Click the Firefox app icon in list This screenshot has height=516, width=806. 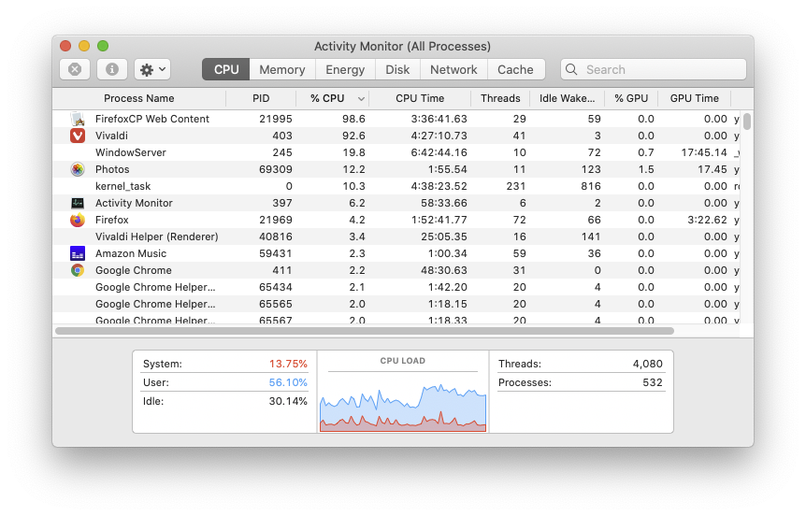pyautogui.click(x=78, y=220)
